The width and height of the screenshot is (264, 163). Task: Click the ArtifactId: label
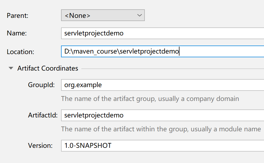[43, 115]
